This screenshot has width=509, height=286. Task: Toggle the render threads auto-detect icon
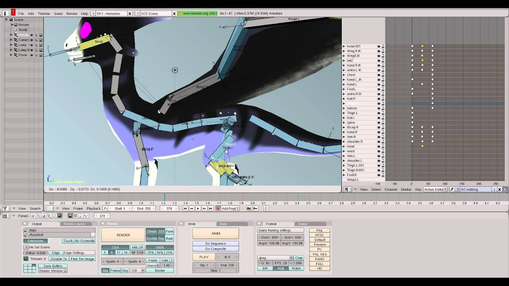[x=26, y=259]
